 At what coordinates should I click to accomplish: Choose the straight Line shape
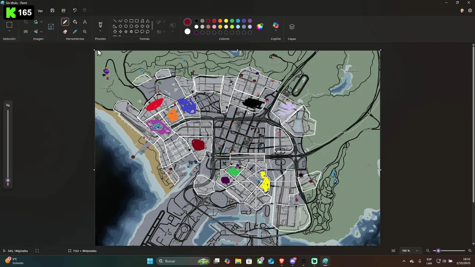pyautogui.click(x=115, y=21)
